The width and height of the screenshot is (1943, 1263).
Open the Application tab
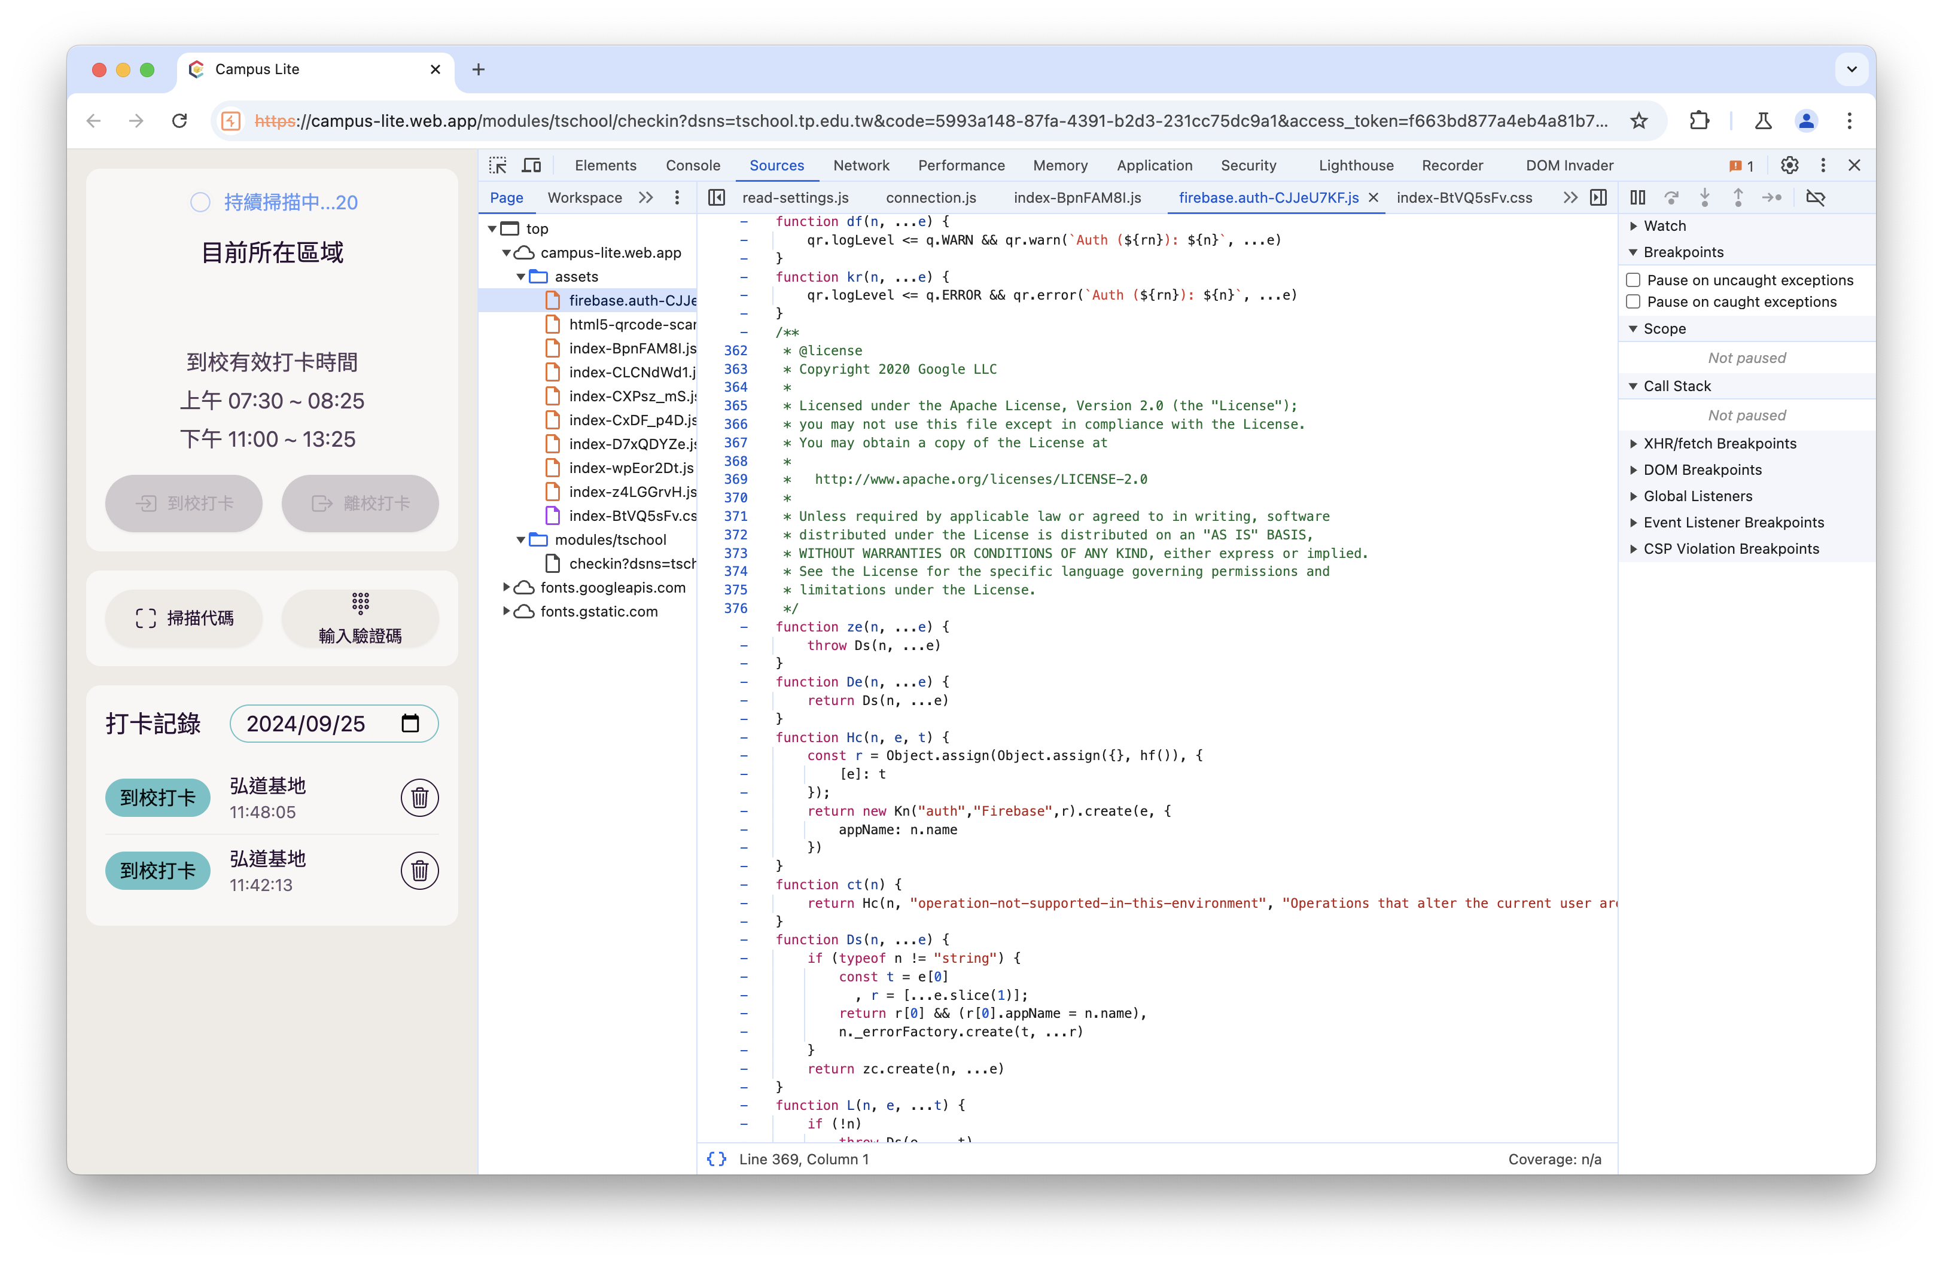click(x=1153, y=166)
